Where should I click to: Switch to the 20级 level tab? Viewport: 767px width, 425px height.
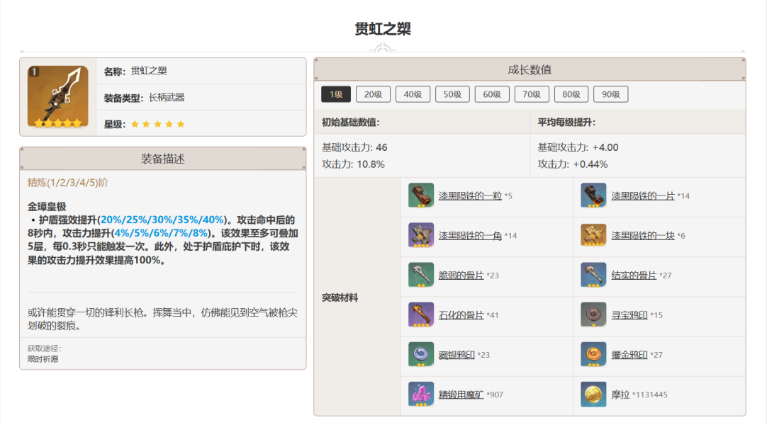(x=373, y=95)
